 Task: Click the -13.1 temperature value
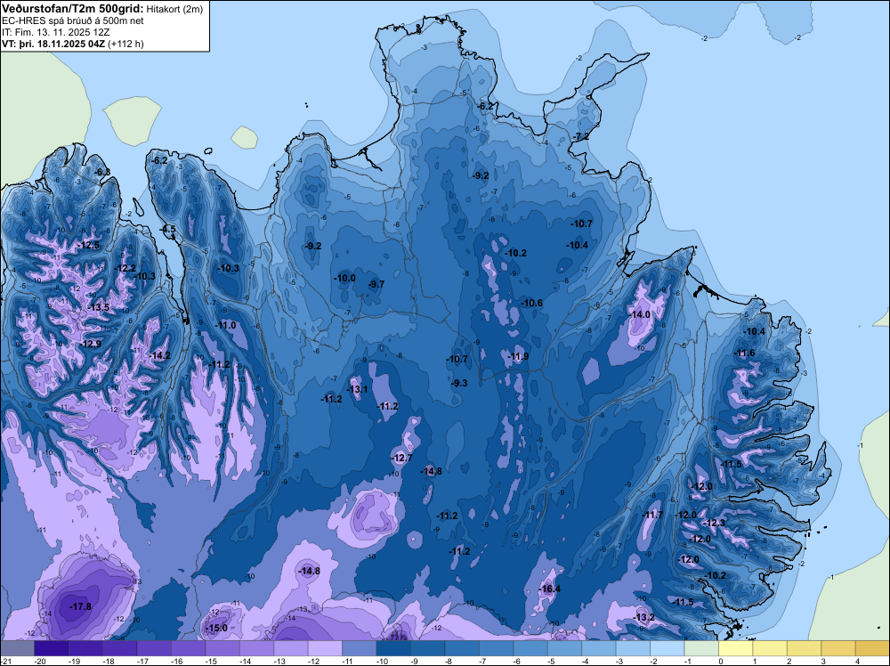point(357,389)
